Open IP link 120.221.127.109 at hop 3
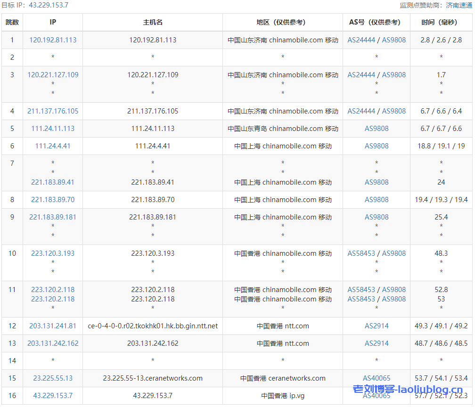Image resolution: width=475 pixels, height=407 pixels. (x=52, y=74)
